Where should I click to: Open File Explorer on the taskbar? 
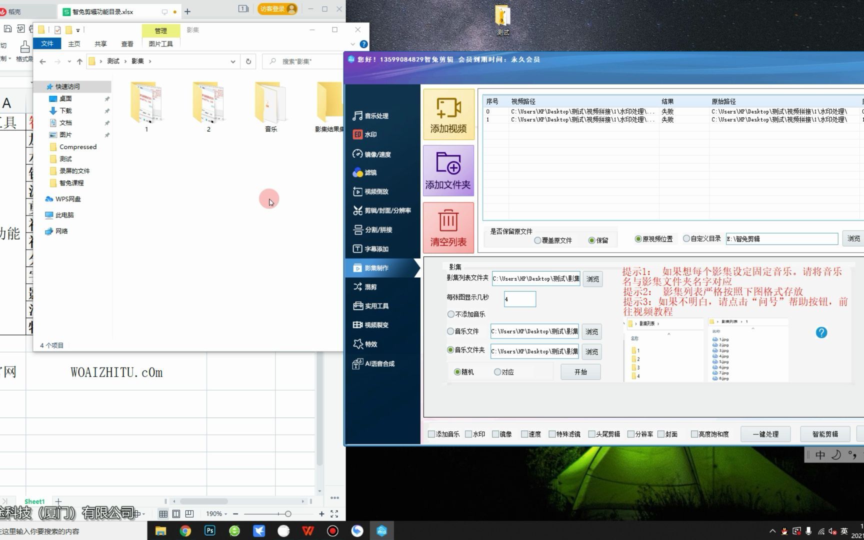tap(161, 531)
